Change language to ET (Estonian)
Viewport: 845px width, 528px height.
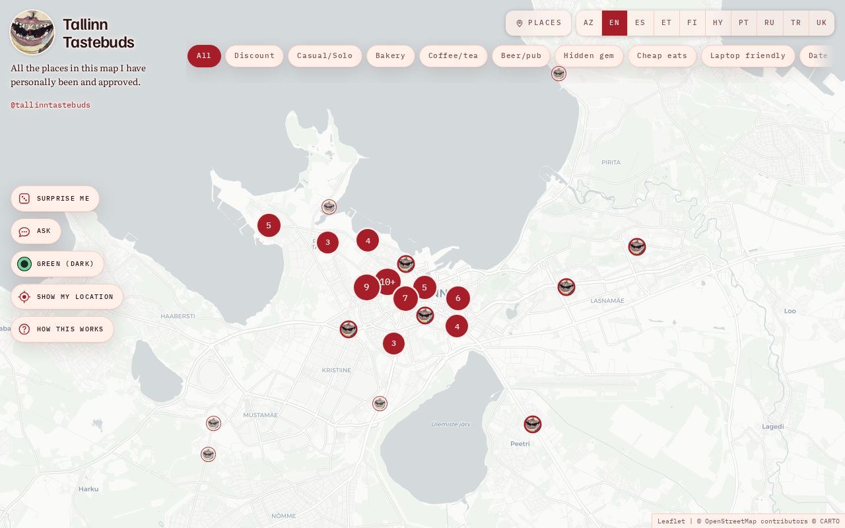pos(667,23)
